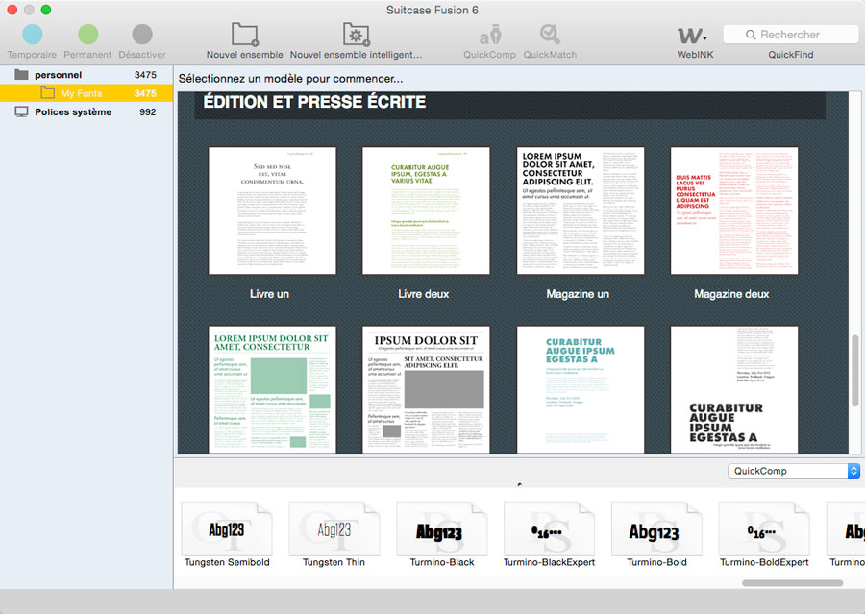Viewport: 865px width, 614px height.
Task: Select the Turmino-Bold font icon
Action: coord(656,528)
